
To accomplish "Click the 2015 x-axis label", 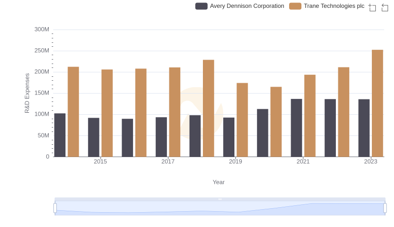I will (100, 162).
